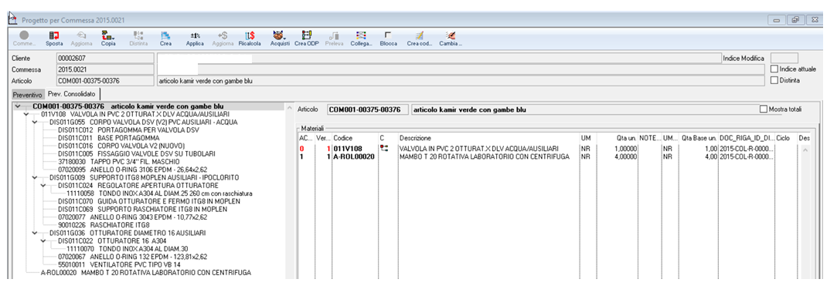
Task: Click the Blocca toolbar icon
Action: tap(388, 35)
